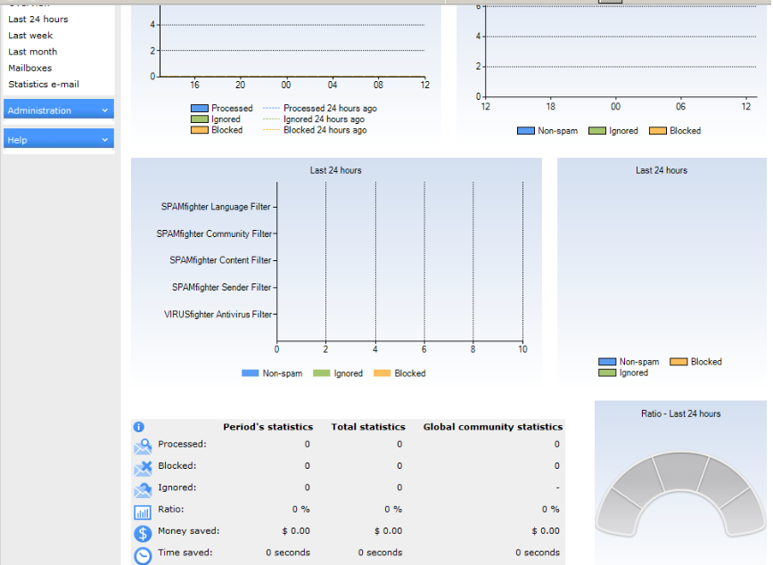The width and height of the screenshot is (773, 565).
Task: Click the SPAMfighter Language Filter chart label
Action: 216,207
